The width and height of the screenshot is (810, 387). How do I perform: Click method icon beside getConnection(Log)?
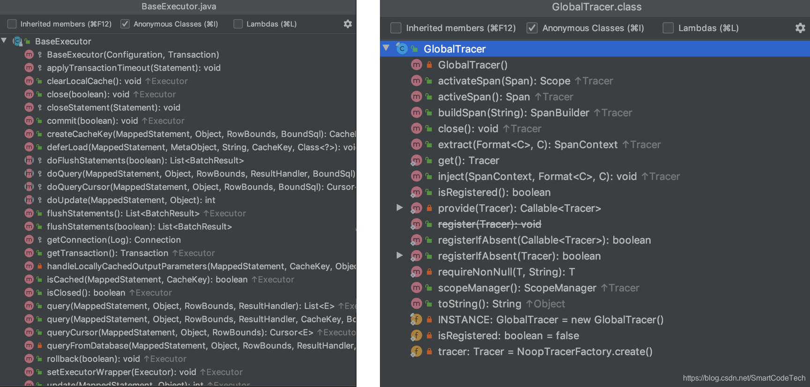29,239
